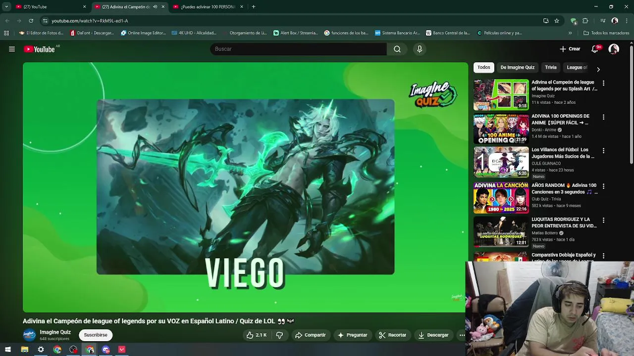634x356 pixels.
Task: Expand the tab search dropdown arrow
Action: coord(6,7)
